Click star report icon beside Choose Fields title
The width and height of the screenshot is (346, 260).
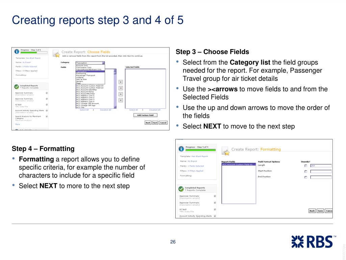click(57, 54)
